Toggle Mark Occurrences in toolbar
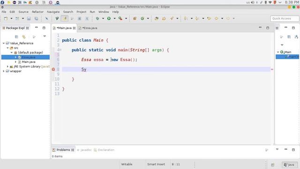Viewport: 300px width, 169px height. click(x=65, y=18)
